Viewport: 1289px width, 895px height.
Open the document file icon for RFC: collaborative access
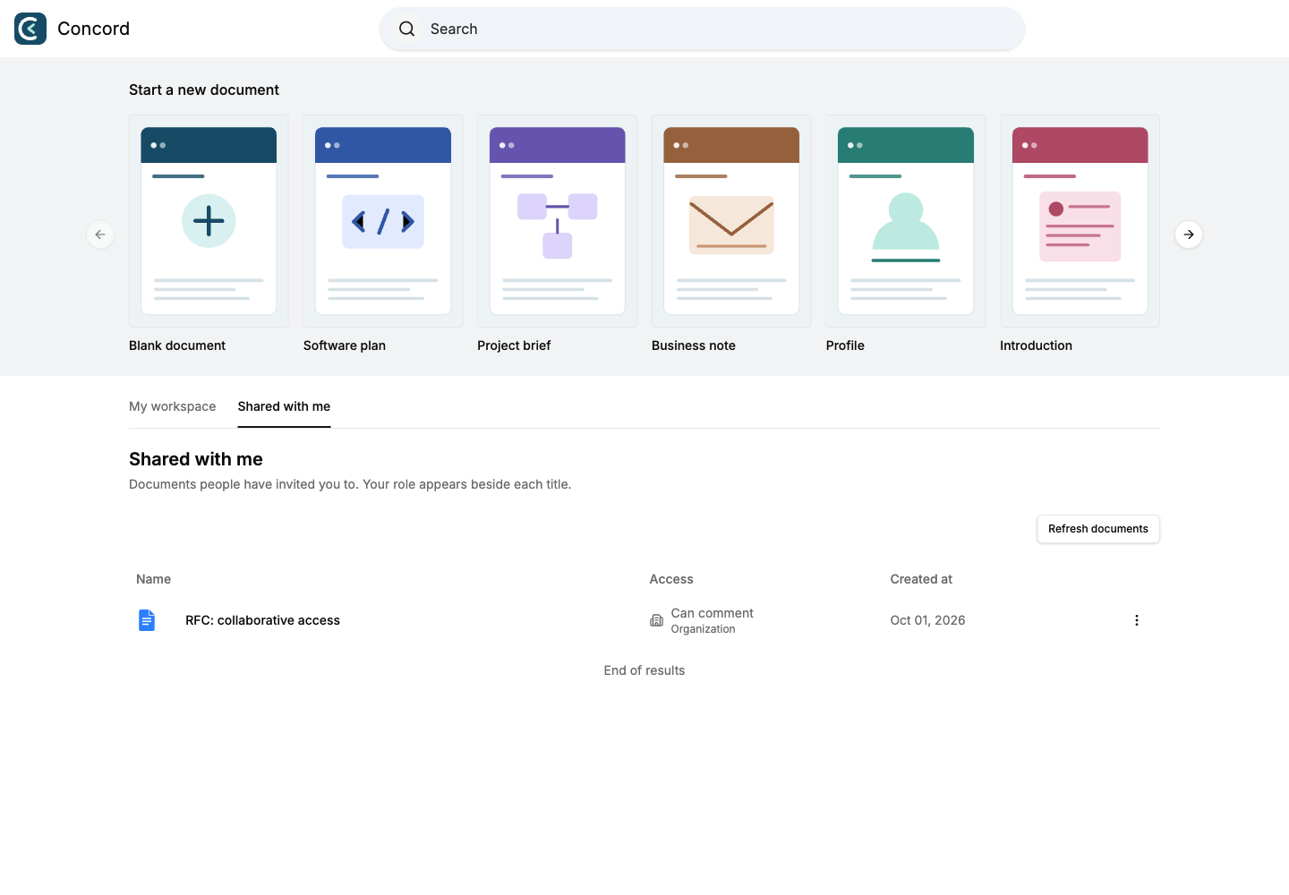[147, 620]
